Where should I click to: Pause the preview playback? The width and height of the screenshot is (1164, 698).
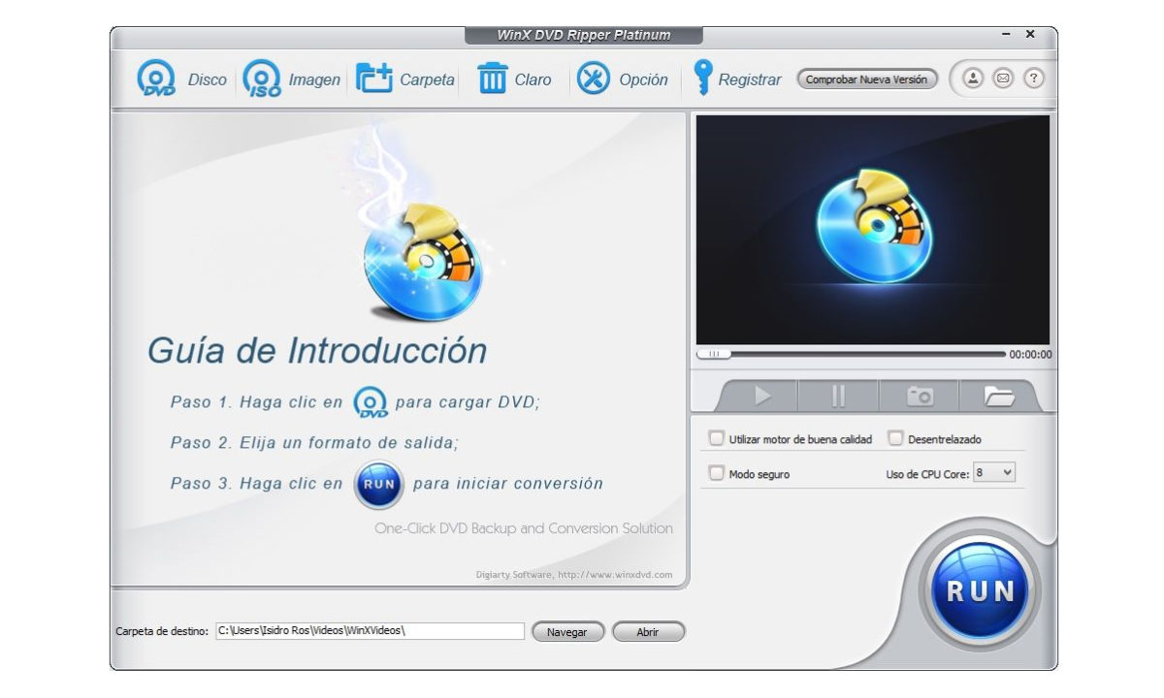pyautogui.click(x=838, y=396)
